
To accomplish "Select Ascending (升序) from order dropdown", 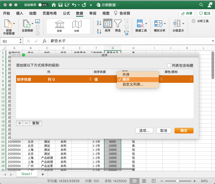I will pos(126,75).
